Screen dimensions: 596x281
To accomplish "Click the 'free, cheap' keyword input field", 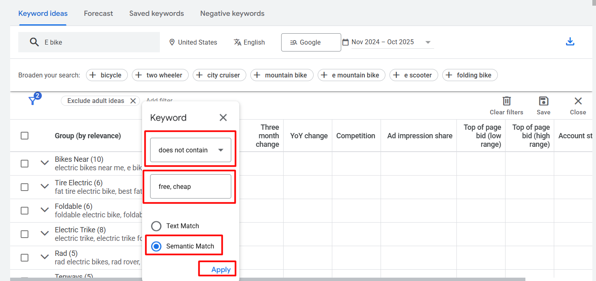I will [190, 187].
